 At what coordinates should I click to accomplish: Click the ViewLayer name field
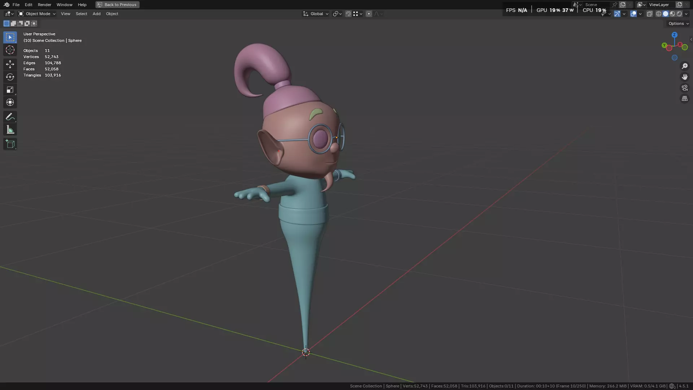click(661, 5)
